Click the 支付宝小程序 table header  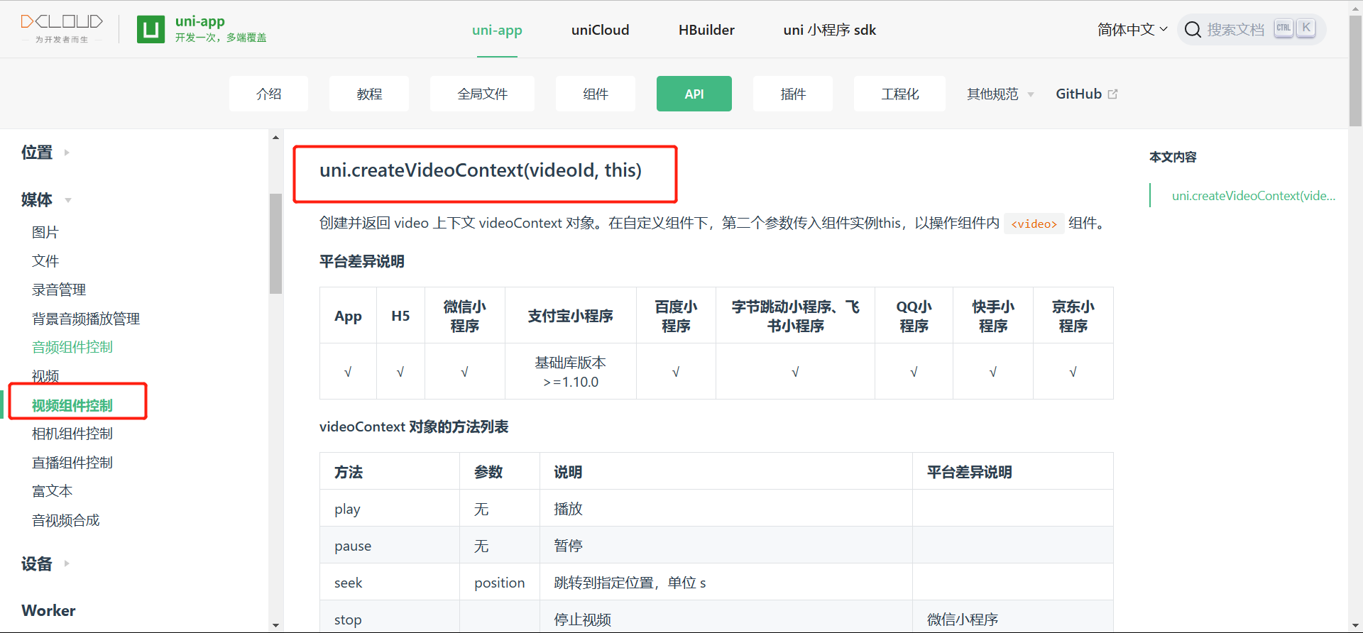click(570, 316)
